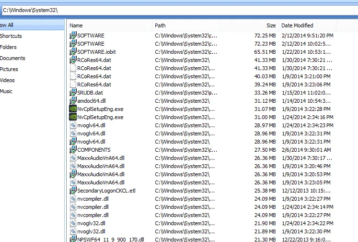Click the icon of the 40.03 MB RCoRes64.dat
This screenshot has height=242, width=358.
pos(73,76)
